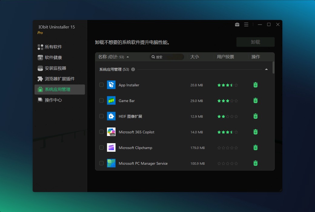Click the 29.0 MB size value
The width and height of the screenshot is (315, 212).
[197, 101]
